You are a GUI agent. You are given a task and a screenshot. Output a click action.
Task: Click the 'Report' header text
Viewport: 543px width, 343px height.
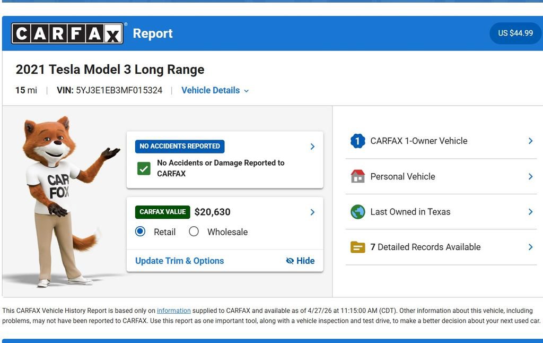click(153, 33)
